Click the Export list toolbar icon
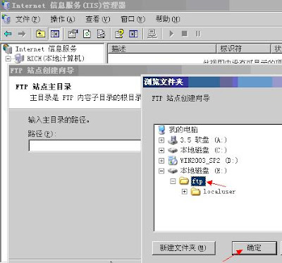Screen dimensions: 282x263 click(101, 34)
